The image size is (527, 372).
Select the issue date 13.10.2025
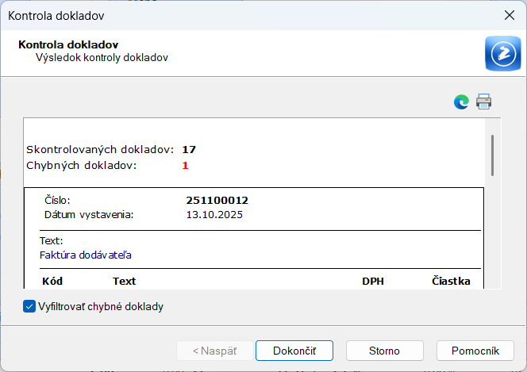(x=214, y=214)
